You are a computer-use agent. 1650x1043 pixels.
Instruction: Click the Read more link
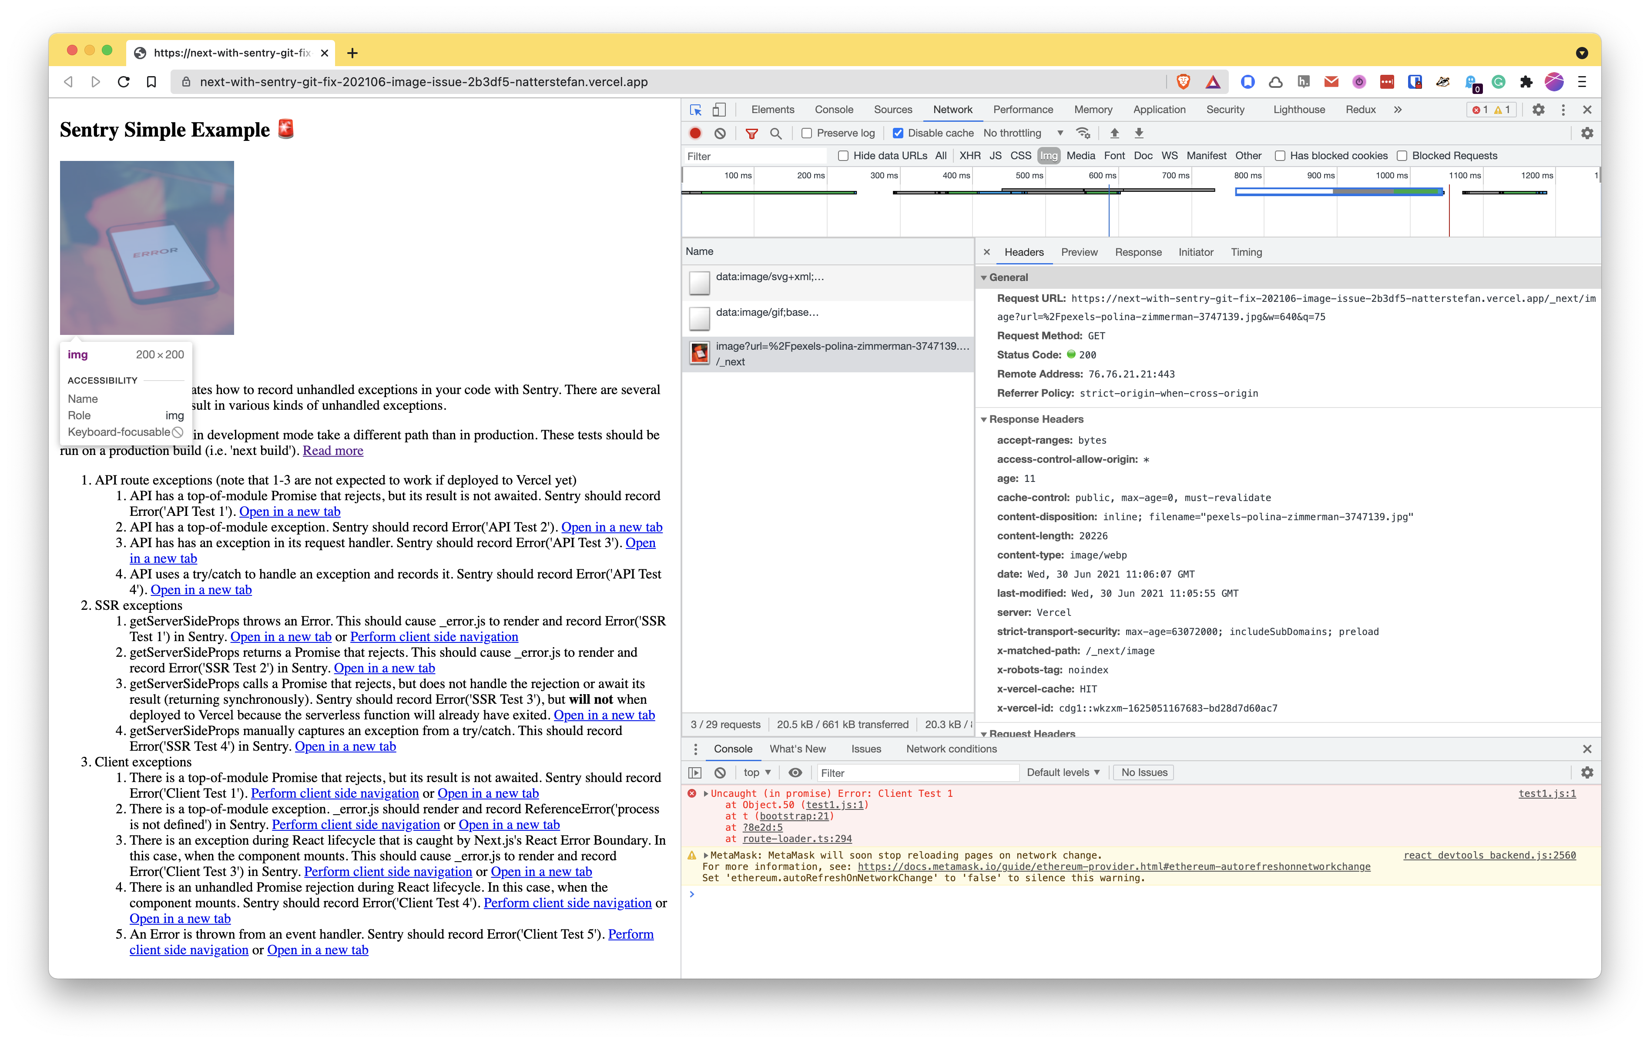pyautogui.click(x=332, y=451)
